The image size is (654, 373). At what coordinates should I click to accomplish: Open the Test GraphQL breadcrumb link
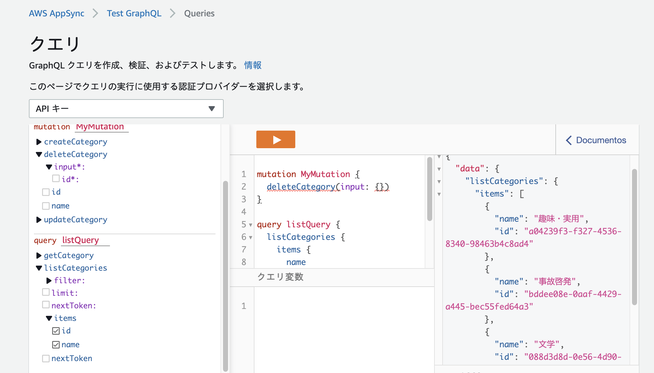(x=134, y=14)
